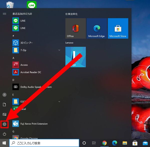Screen dimensions: 150x147
Task: Expand the Start menu hamburger icon
Action: [4, 14]
